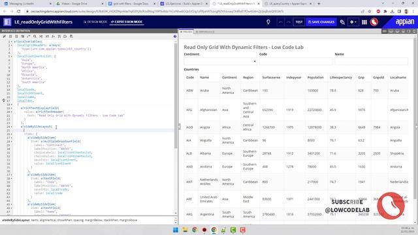Collapse code fold at line 45 a!sideBySideItem
This screenshot has width=418, height=235.
pyautogui.click(x=12, y=204)
